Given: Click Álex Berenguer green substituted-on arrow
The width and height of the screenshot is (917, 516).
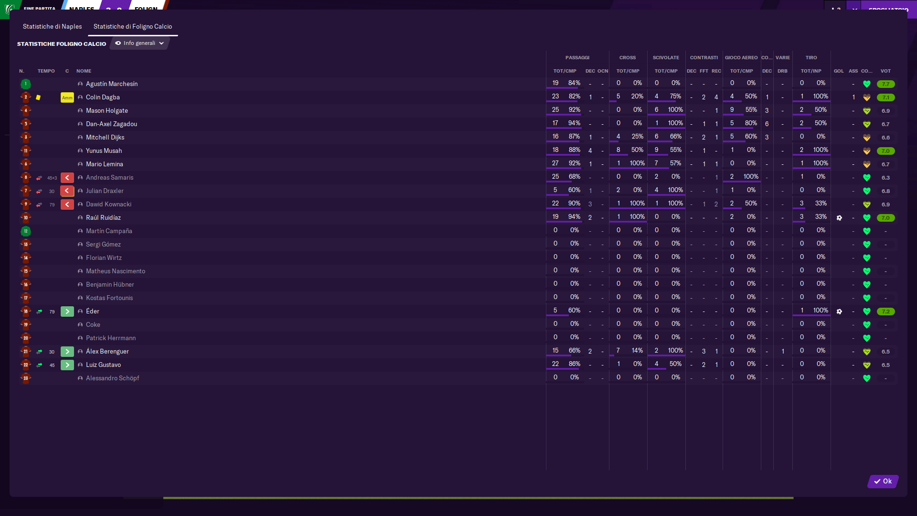Looking at the screenshot, I should (67, 352).
